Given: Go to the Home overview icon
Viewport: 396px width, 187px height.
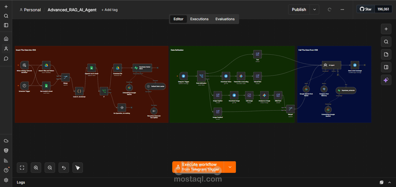Looking at the screenshot, I should click(x=6, y=39).
